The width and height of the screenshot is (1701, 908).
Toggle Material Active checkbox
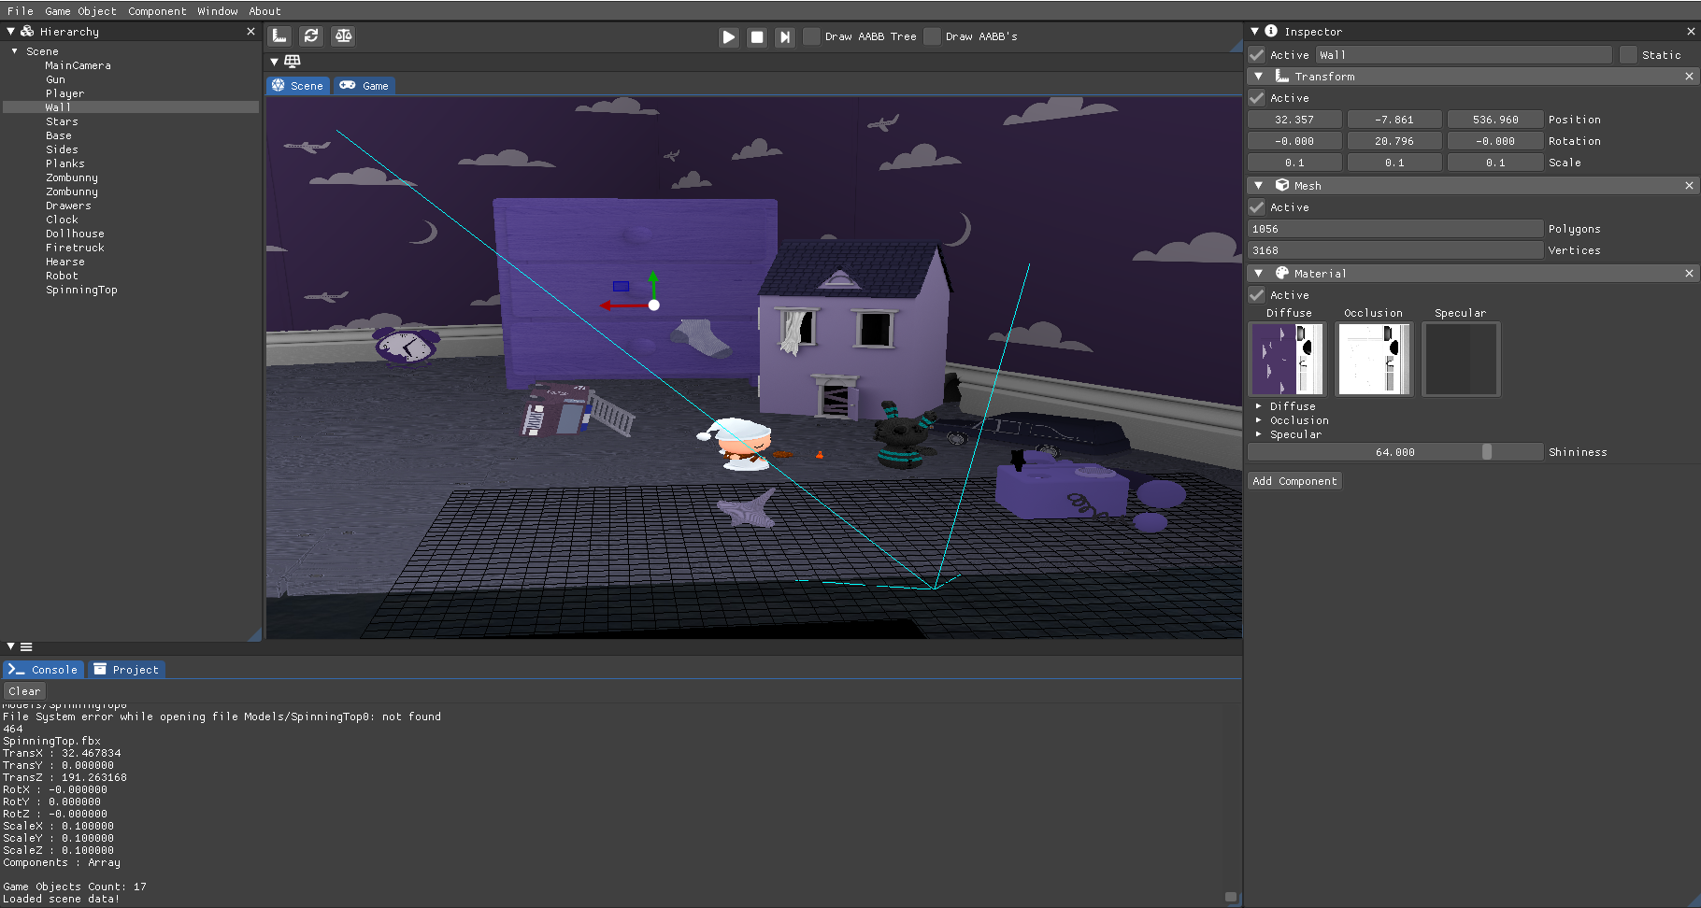pos(1257,295)
